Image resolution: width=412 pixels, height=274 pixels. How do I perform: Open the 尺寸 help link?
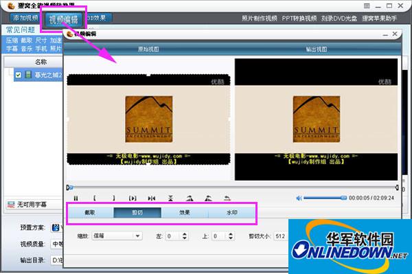(41, 41)
